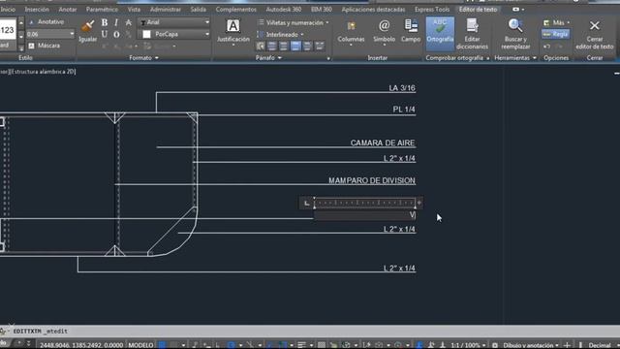Toggle Anotativo text property
Screen dimensions: 620x349
[46, 22]
